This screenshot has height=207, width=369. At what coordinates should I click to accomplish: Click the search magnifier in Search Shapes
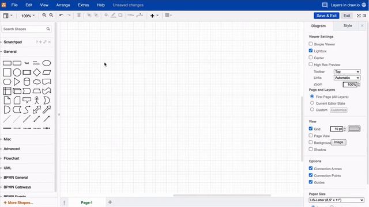[48, 29]
